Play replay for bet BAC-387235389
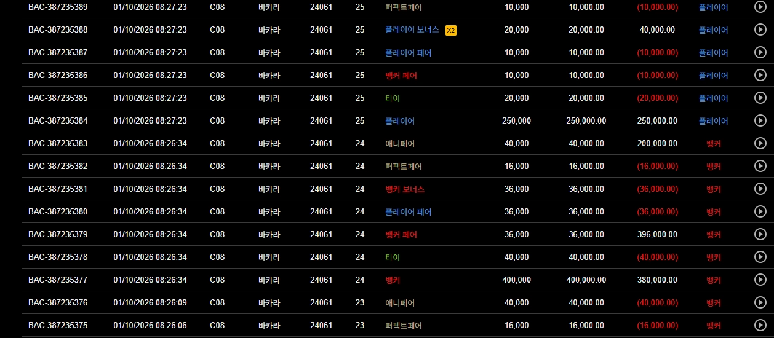The height and width of the screenshot is (338, 774). [760, 7]
